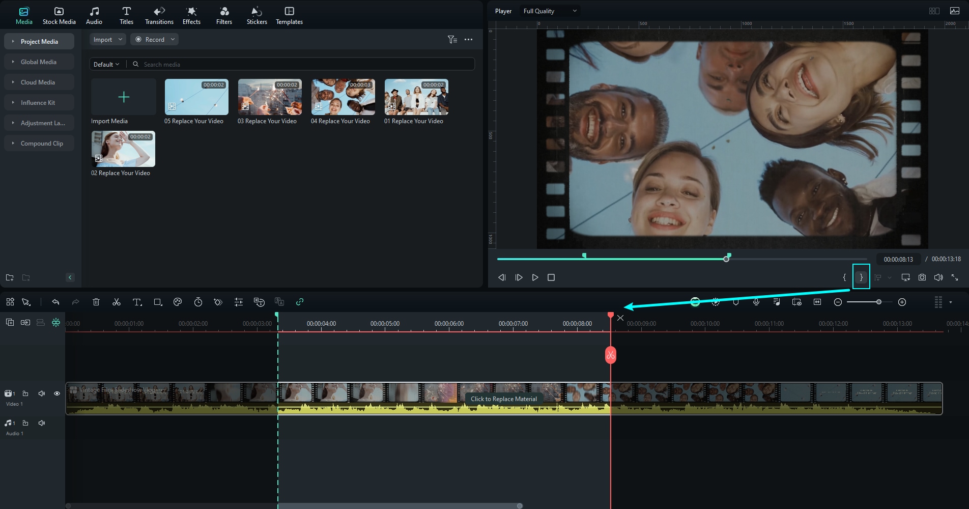
Task: Open the color palette tool
Action: 178,302
